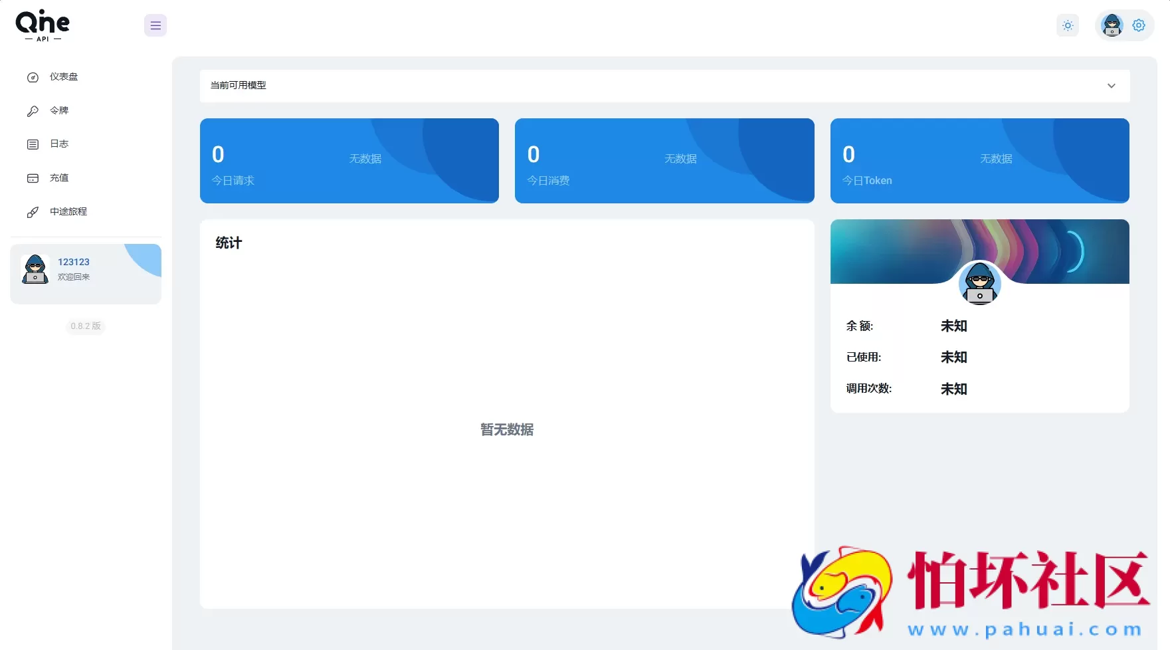Viewport: 1170px width, 650px height.
Task: Click the 123123 profile card
Action: click(x=85, y=272)
